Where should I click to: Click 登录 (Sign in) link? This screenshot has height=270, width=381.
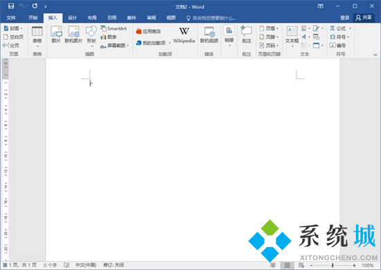pos(344,18)
